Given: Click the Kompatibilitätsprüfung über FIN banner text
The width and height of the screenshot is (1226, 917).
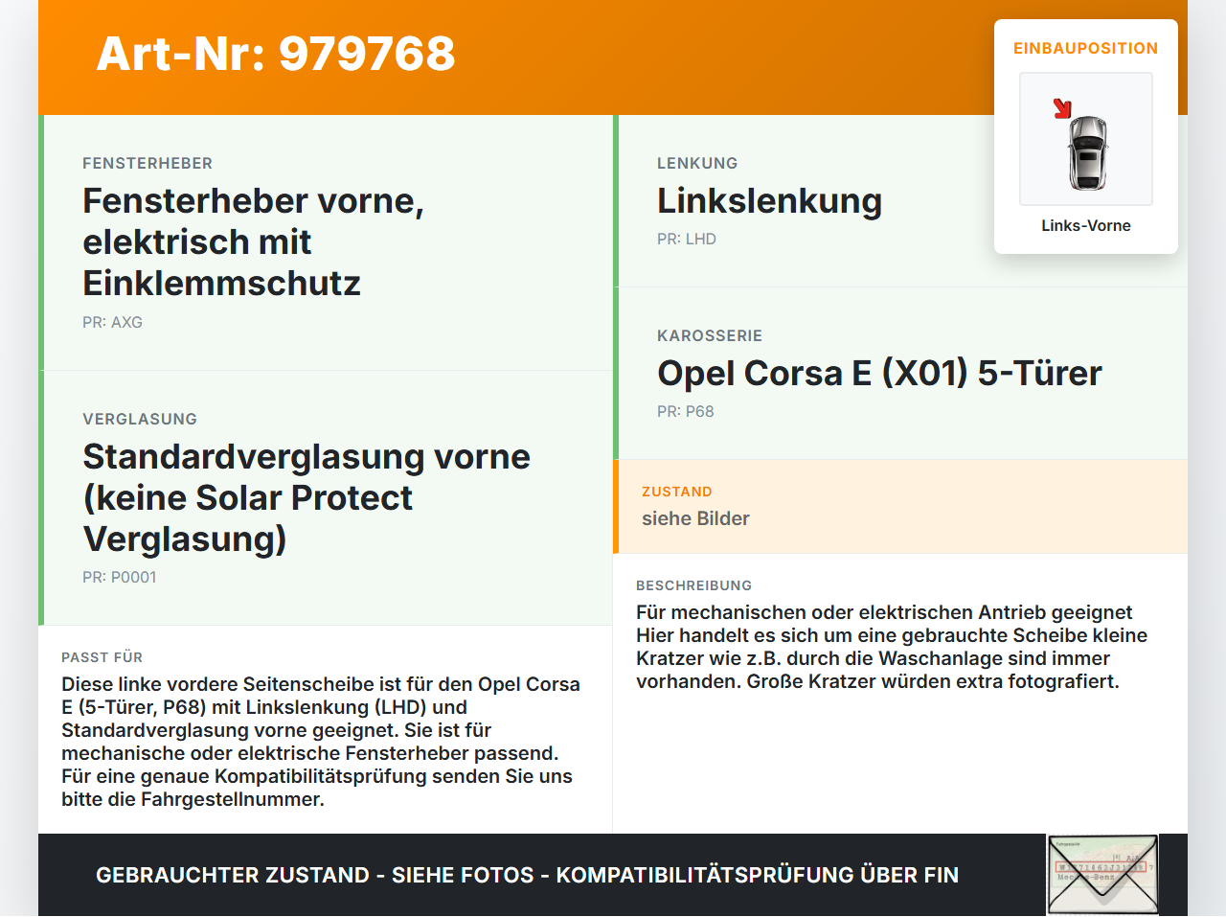Looking at the screenshot, I should pos(527,875).
